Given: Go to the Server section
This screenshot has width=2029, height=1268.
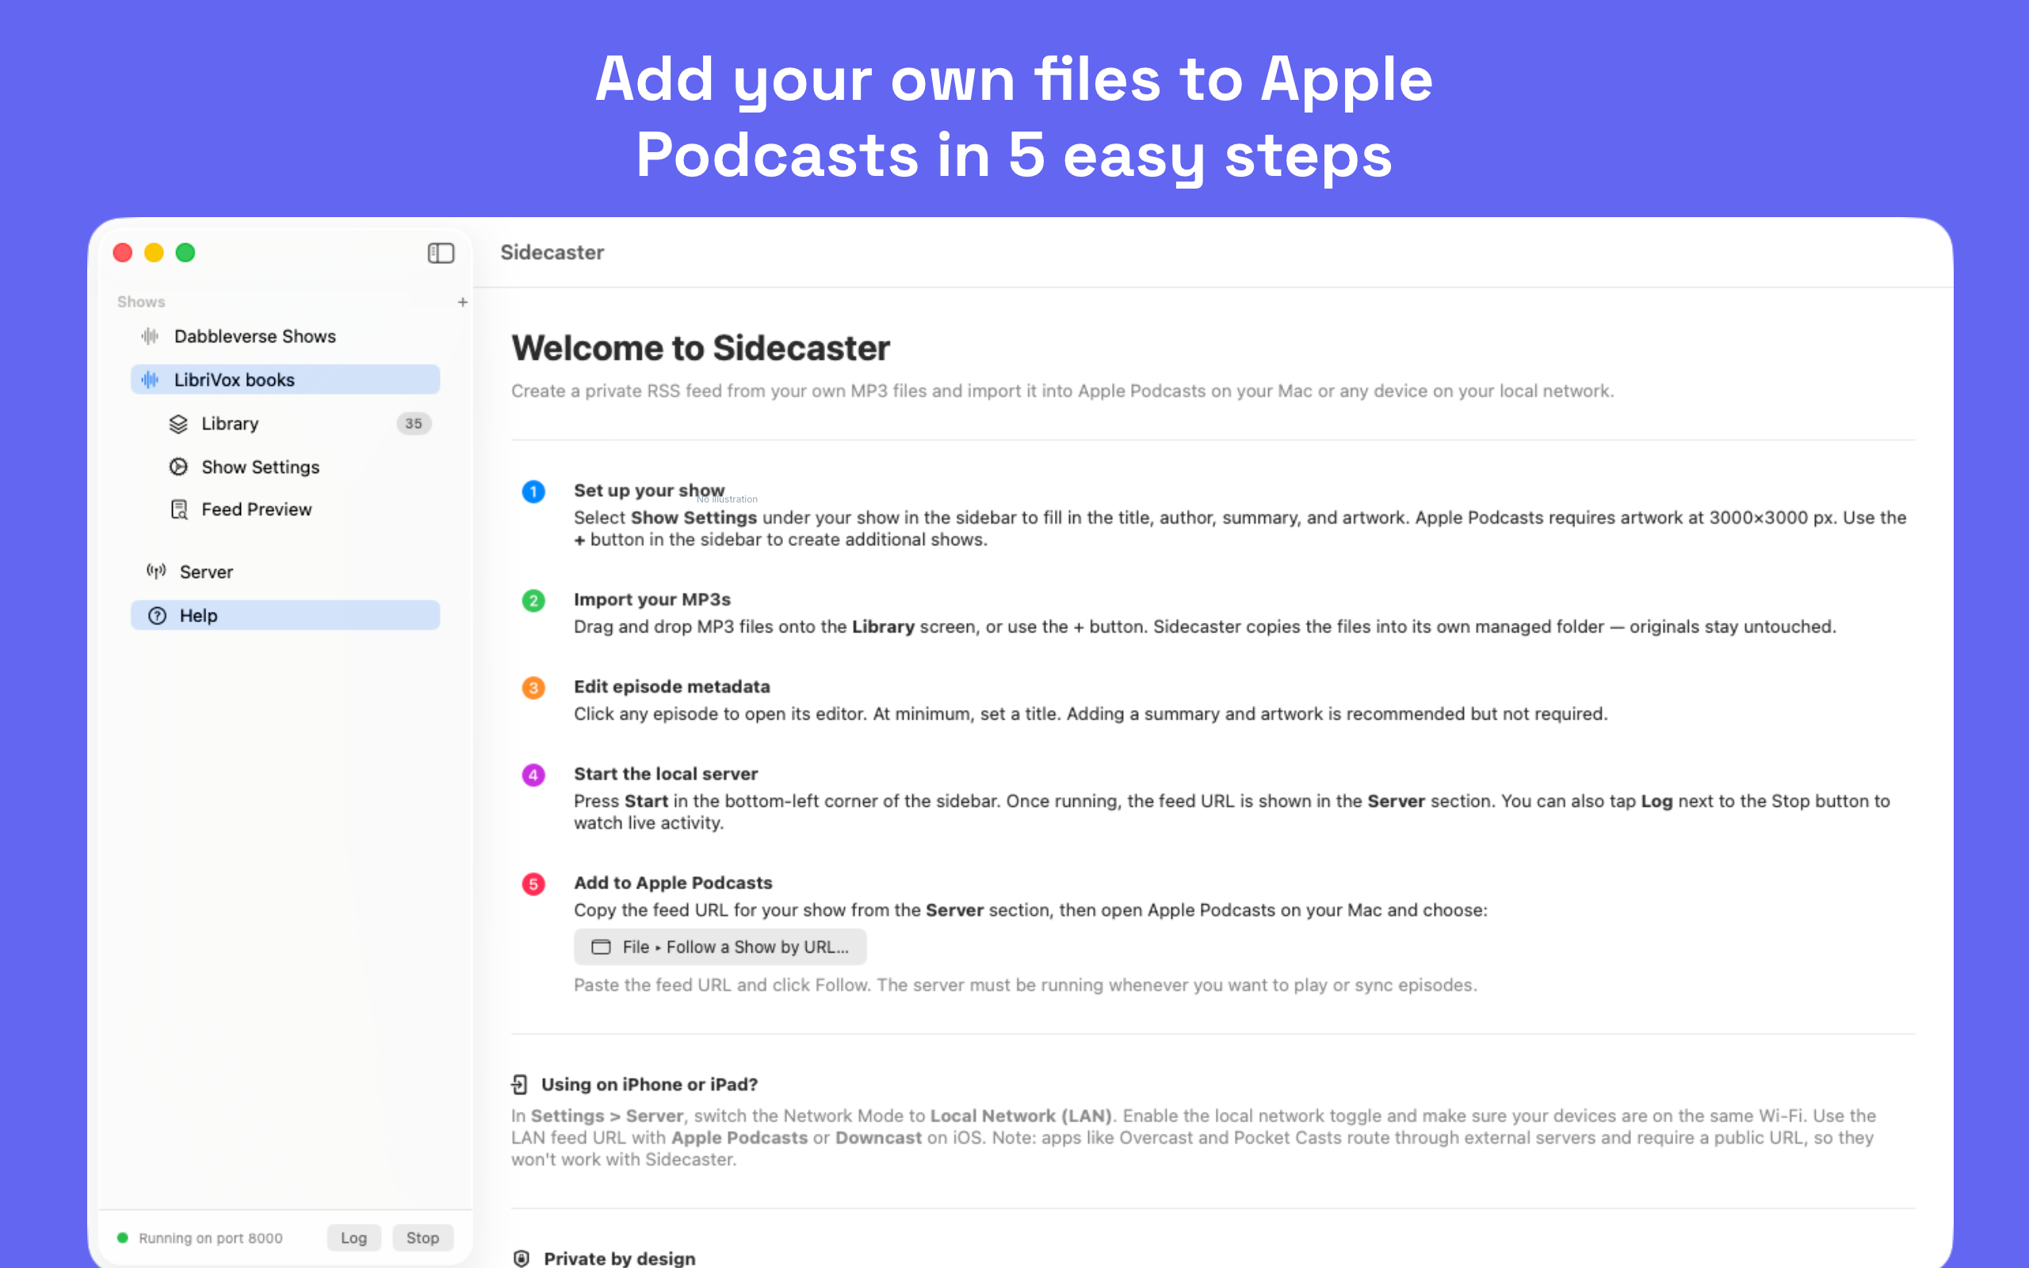Looking at the screenshot, I should coord(285,572).
